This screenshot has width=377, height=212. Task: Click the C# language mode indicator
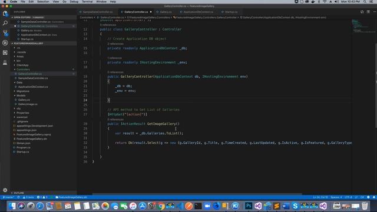[x=362, y=197]
